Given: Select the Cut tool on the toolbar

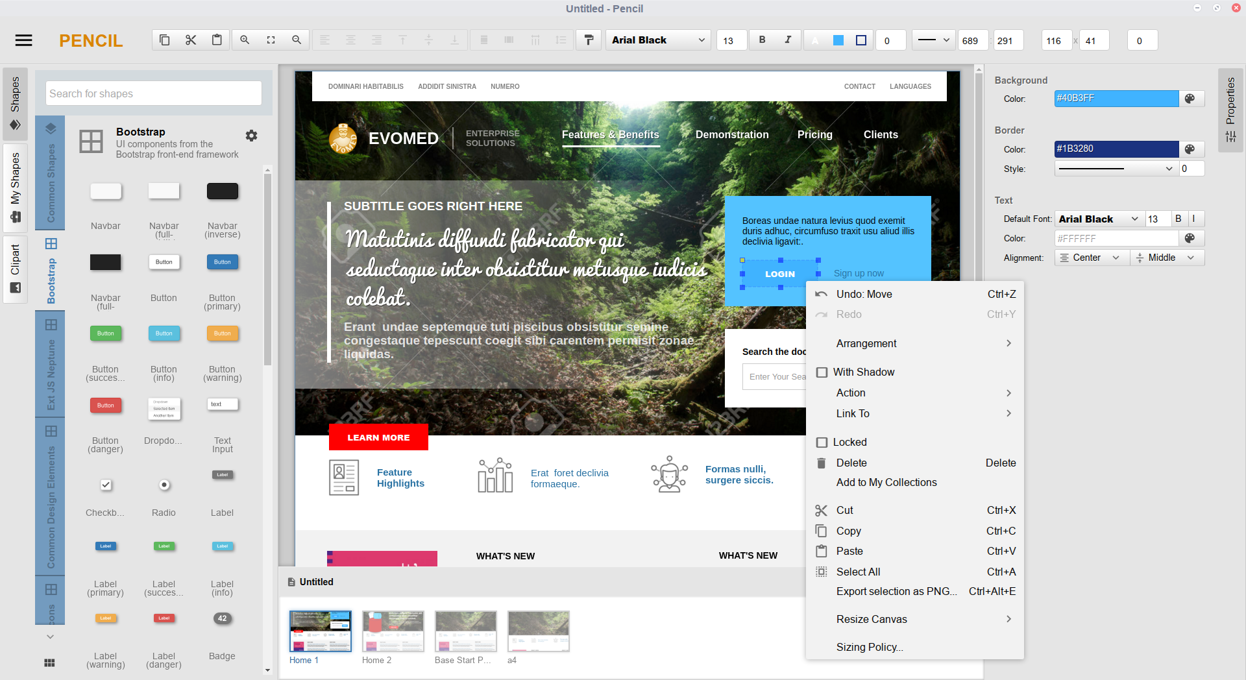Looking at the screenshot, I should pyautogui.click(x=190, y=40).
